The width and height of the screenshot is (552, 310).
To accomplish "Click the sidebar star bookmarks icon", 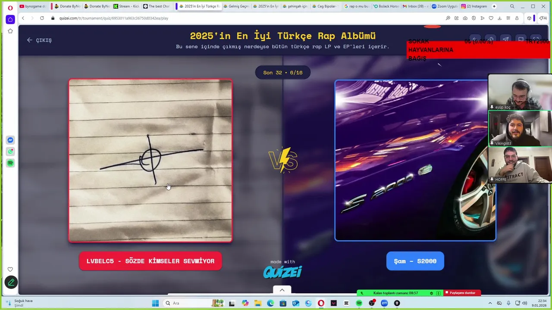I will pyautogui.click(x=10, y=31).
